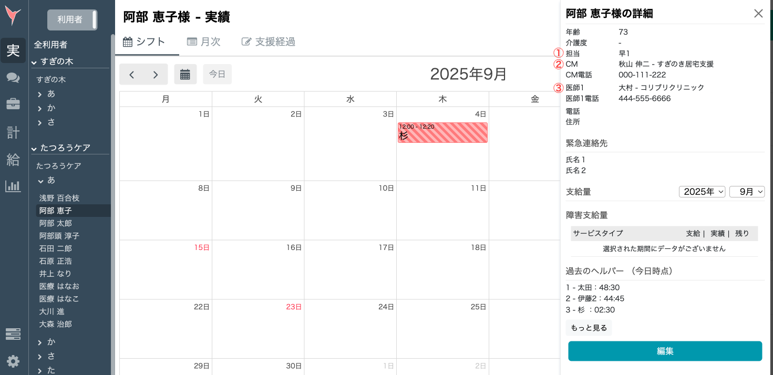Open the briefcase sidebar icon
The height and width of the screenshot is (375, 773).
pos(13,103)
